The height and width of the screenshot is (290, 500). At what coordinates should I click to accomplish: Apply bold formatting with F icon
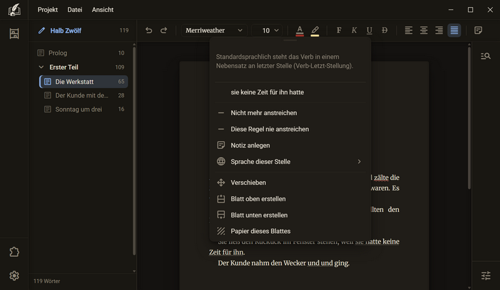click(339, 30)
